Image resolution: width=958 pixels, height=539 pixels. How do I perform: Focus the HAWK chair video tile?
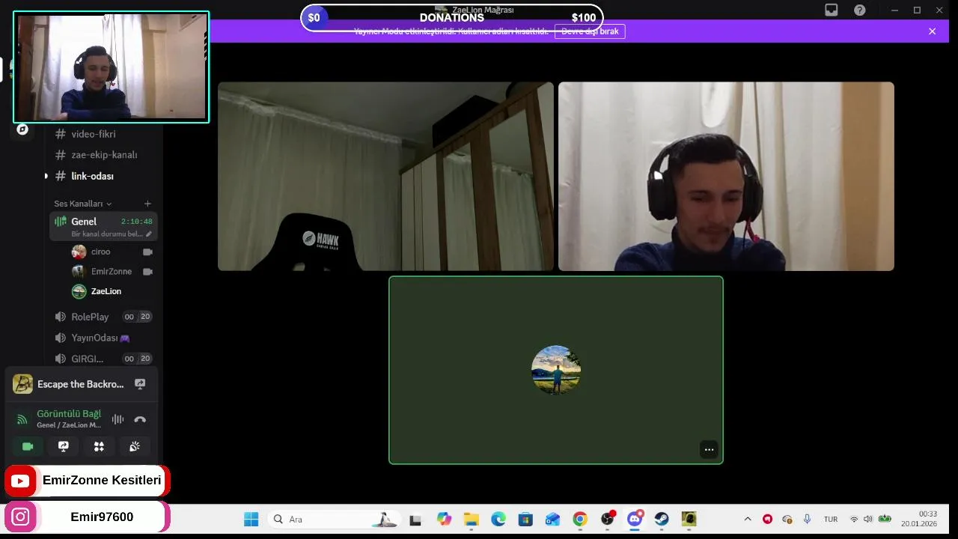(385, 176)
